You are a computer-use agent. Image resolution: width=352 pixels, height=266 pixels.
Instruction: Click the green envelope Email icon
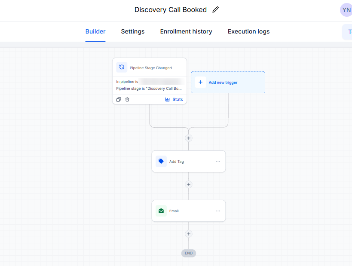click(161, 211)
